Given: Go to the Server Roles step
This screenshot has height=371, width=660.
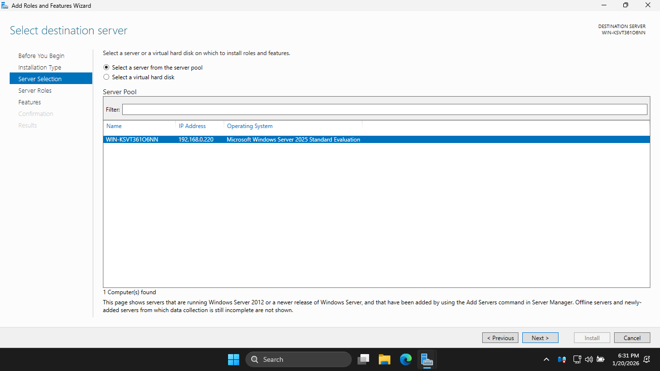Looking at the screenshot, I should tap(35, 91).
